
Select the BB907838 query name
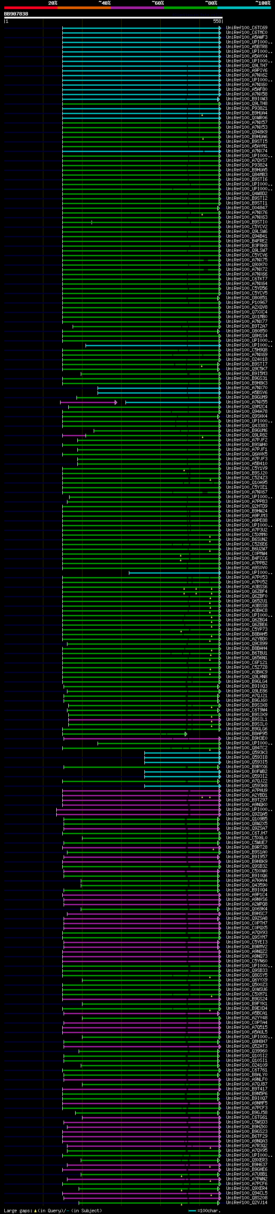16,14
